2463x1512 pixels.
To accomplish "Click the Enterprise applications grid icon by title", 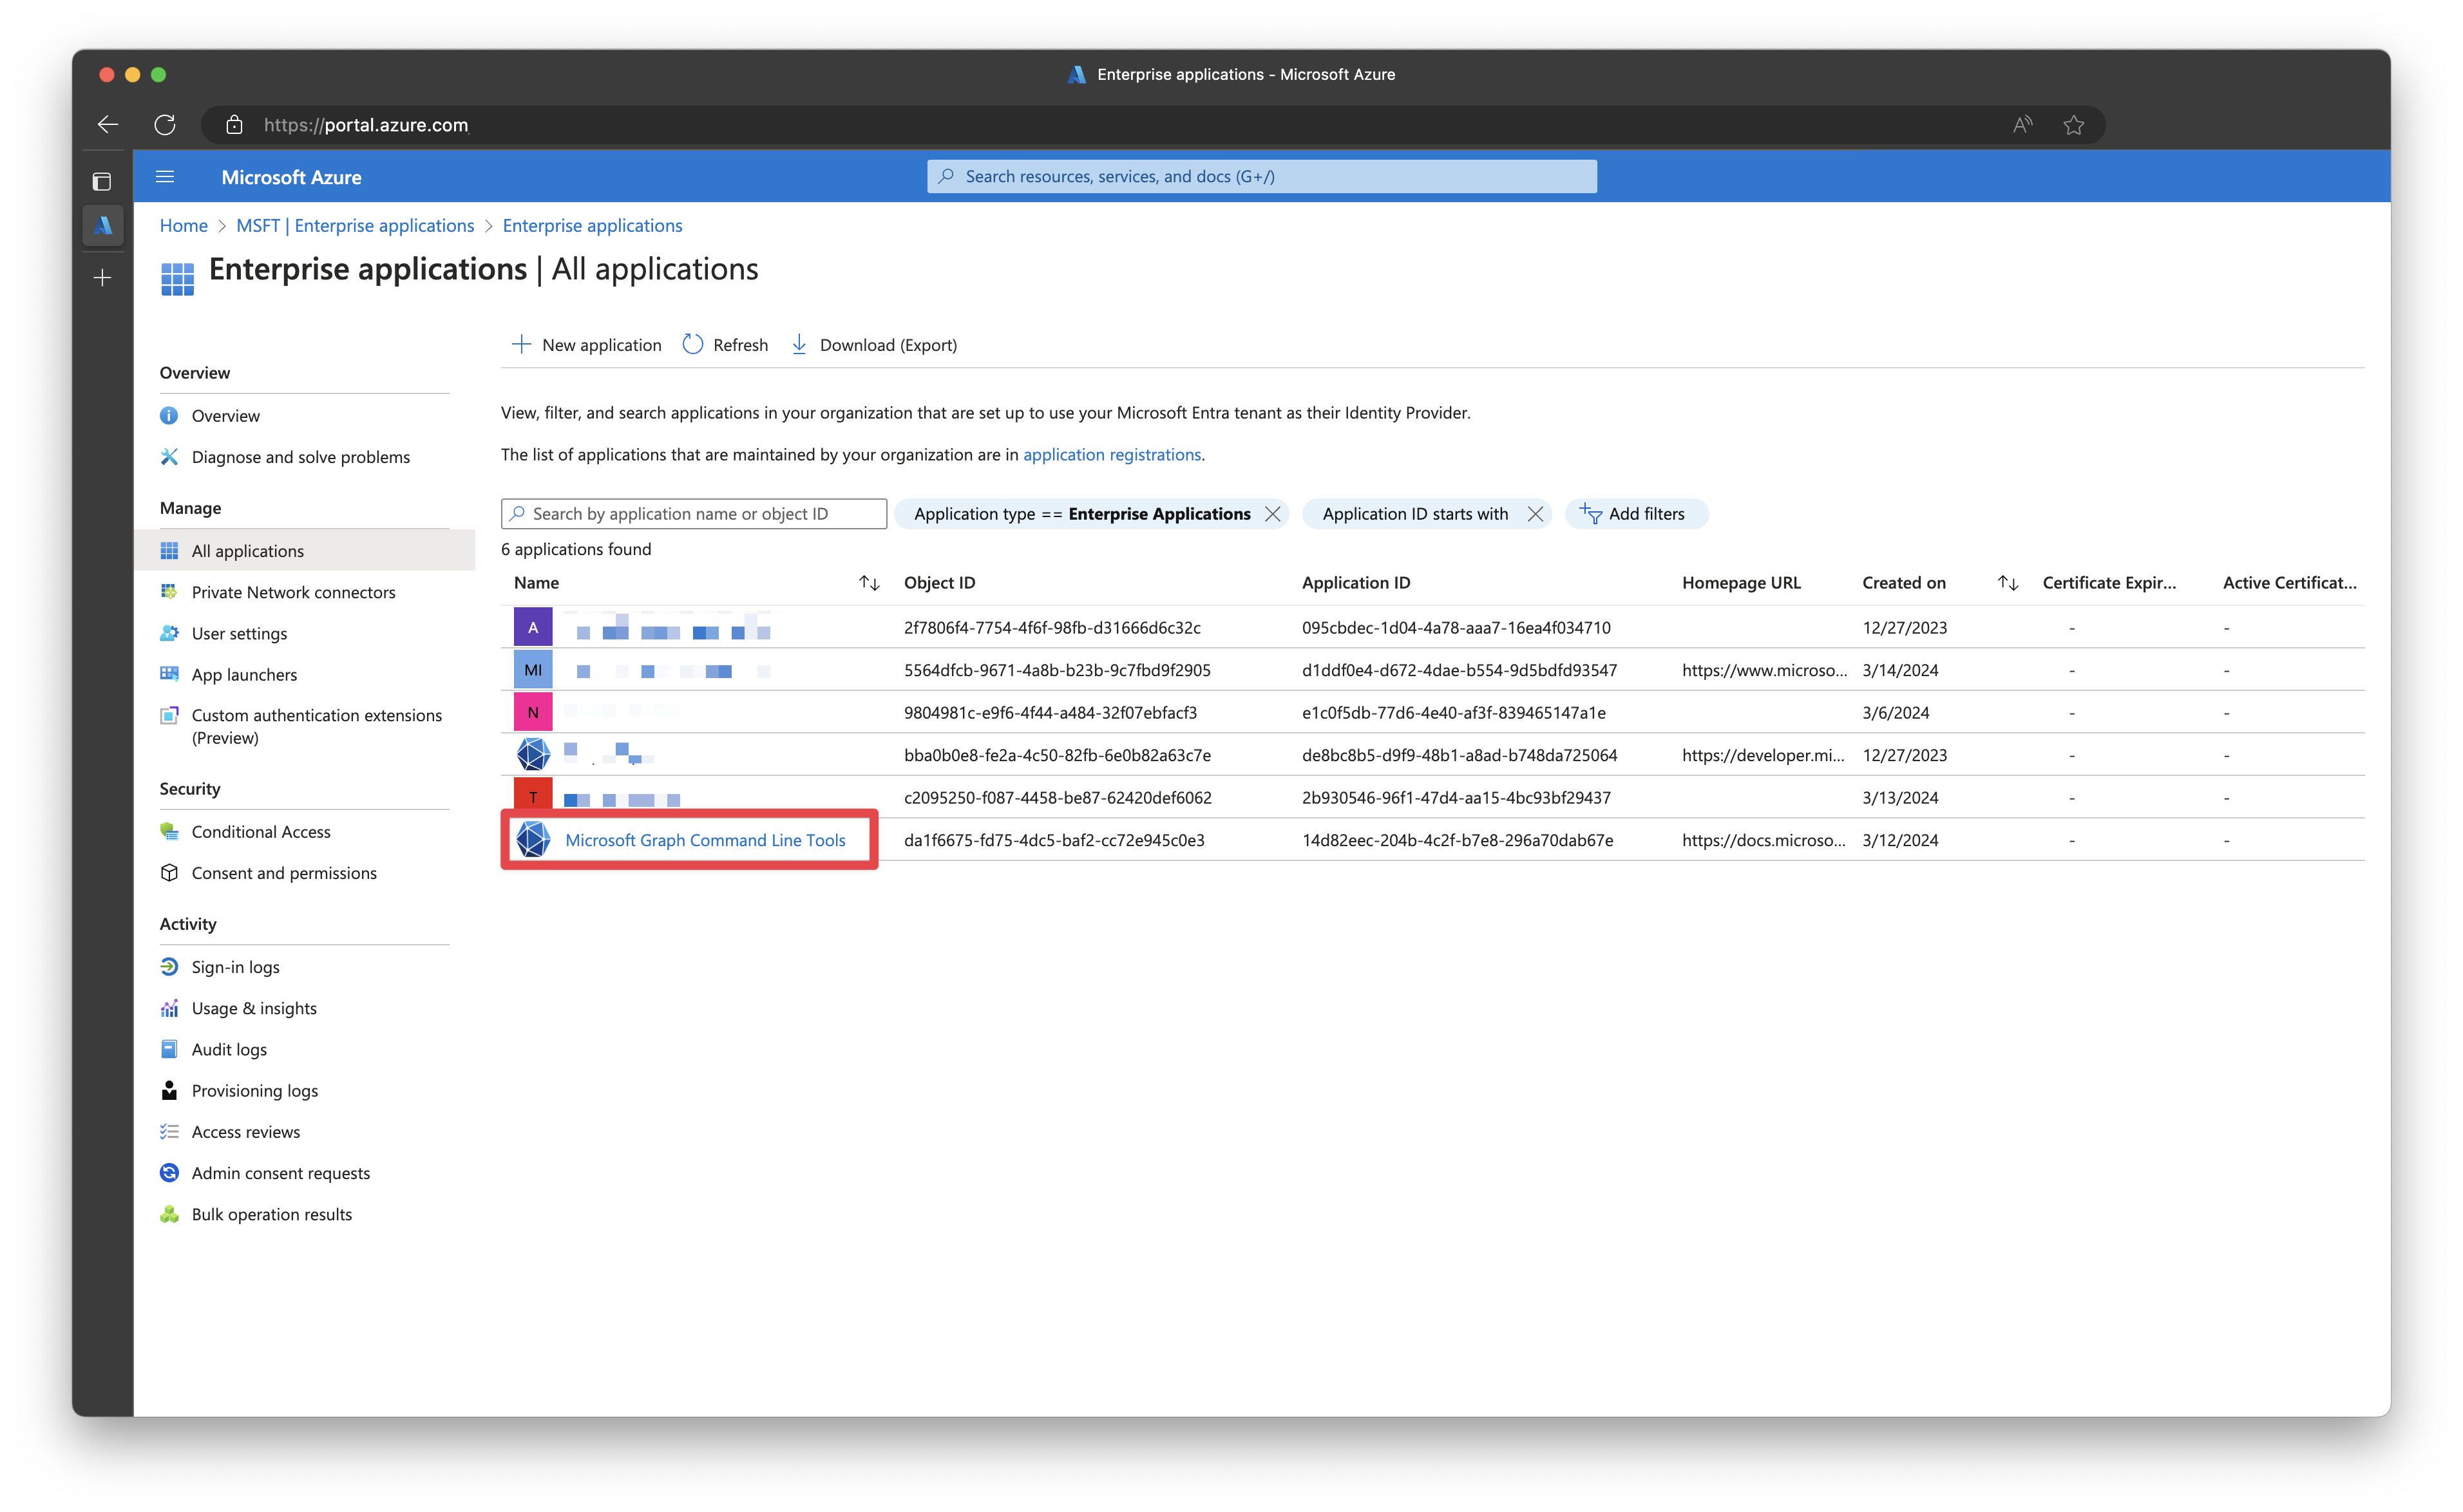I will (x=177, y=278).
